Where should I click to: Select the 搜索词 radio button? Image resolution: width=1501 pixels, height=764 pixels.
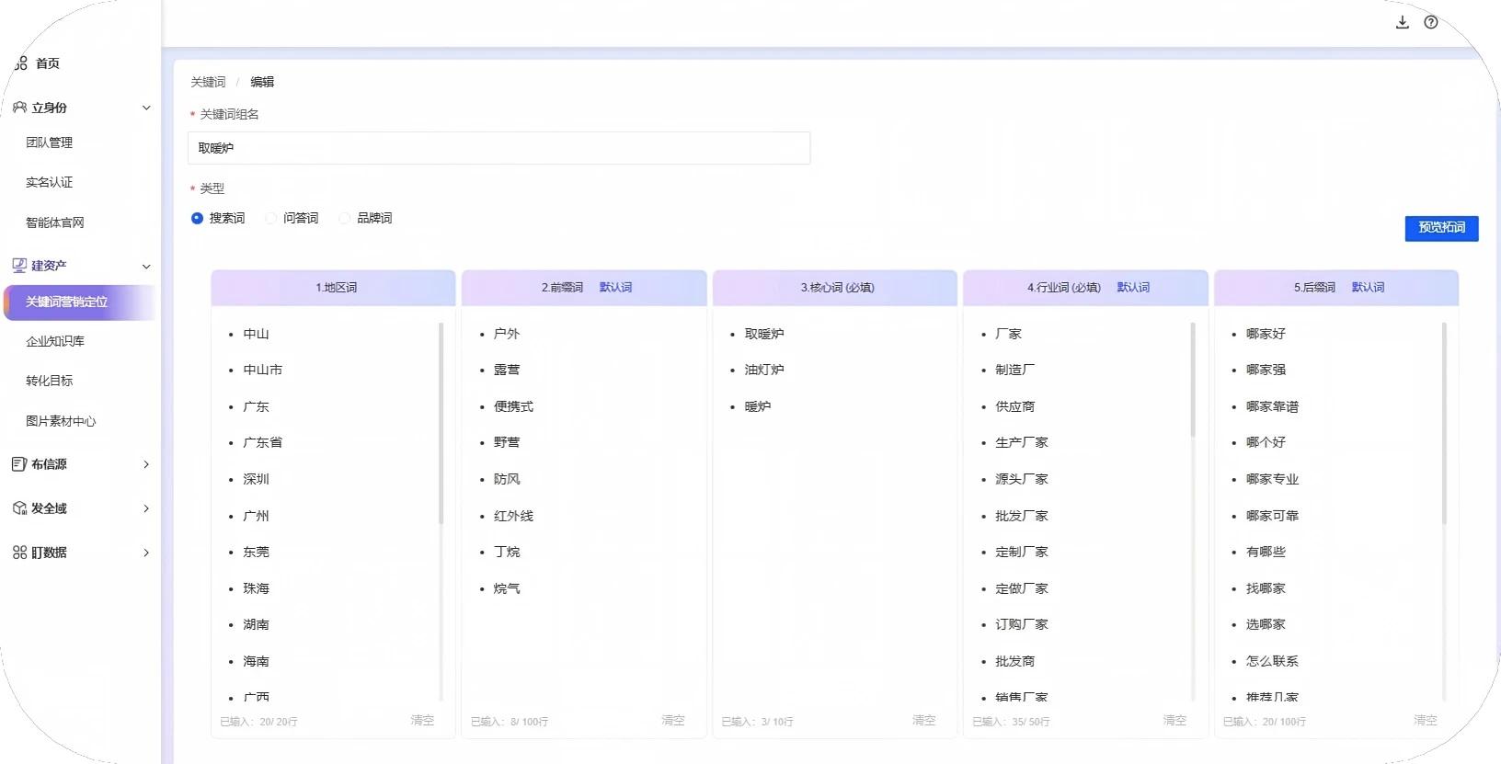[197, 218]
